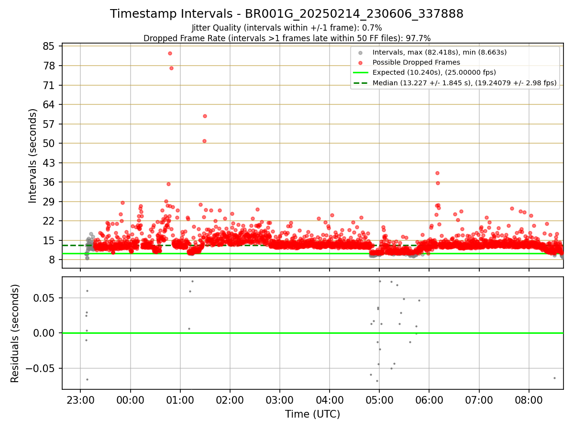Click the "Intervals (seconds)" y-axis label
This screenshot has height=431, width=574.
tap(33, 156)
